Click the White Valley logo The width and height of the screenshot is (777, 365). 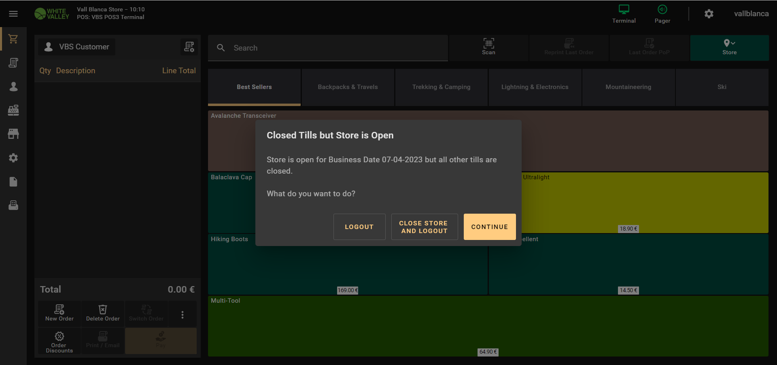tap(52, 14)
